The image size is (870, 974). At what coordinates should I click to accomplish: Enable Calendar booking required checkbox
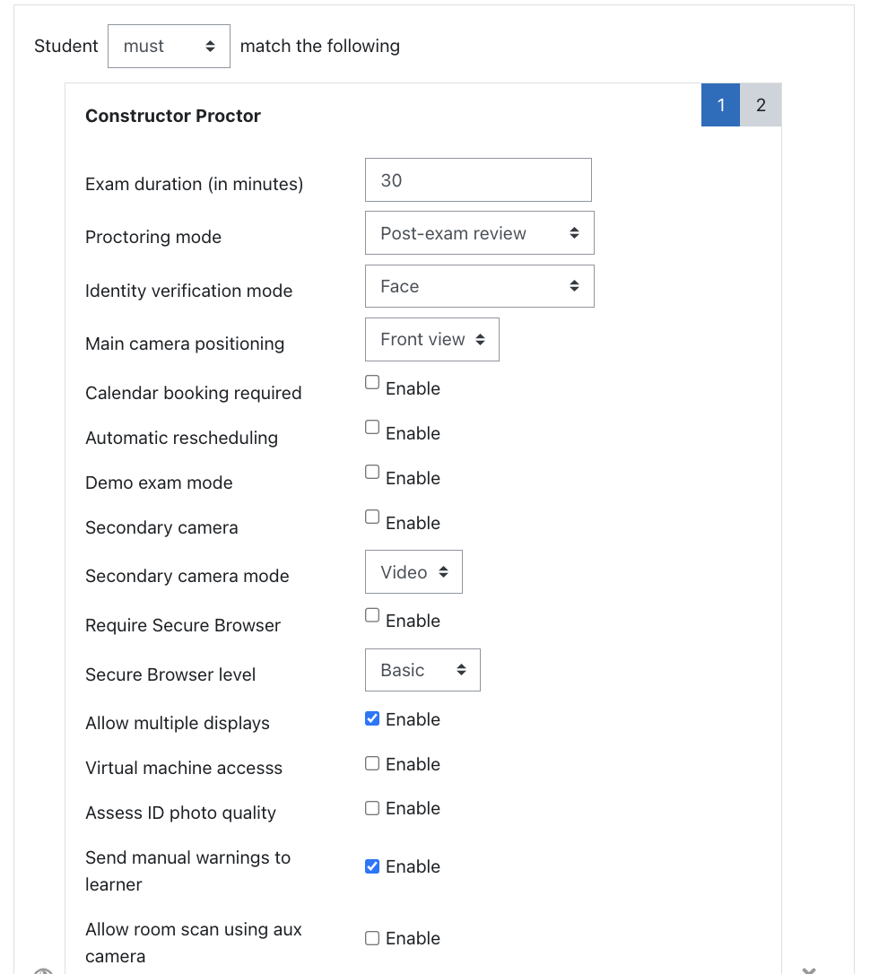372,383
